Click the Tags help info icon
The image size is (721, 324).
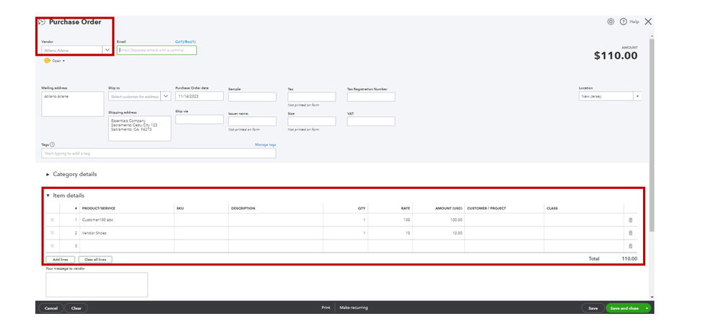pyautogui.click(x=53, y=144)
